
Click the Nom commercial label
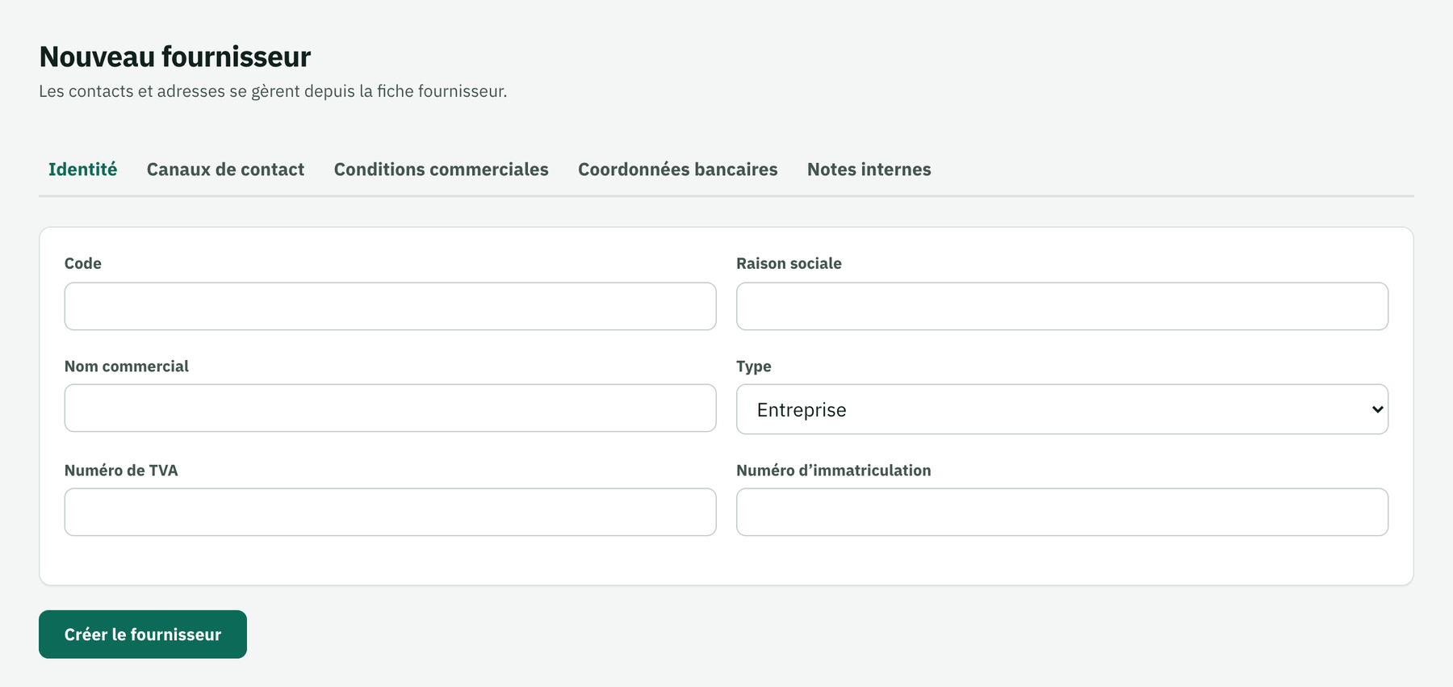point(127,366)
